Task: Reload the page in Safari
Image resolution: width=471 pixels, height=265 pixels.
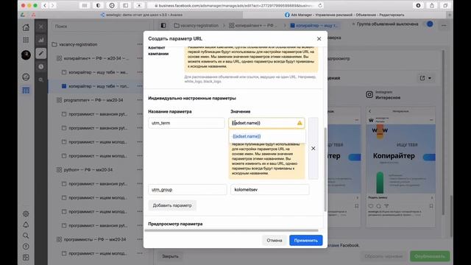Action: point(320,5)
